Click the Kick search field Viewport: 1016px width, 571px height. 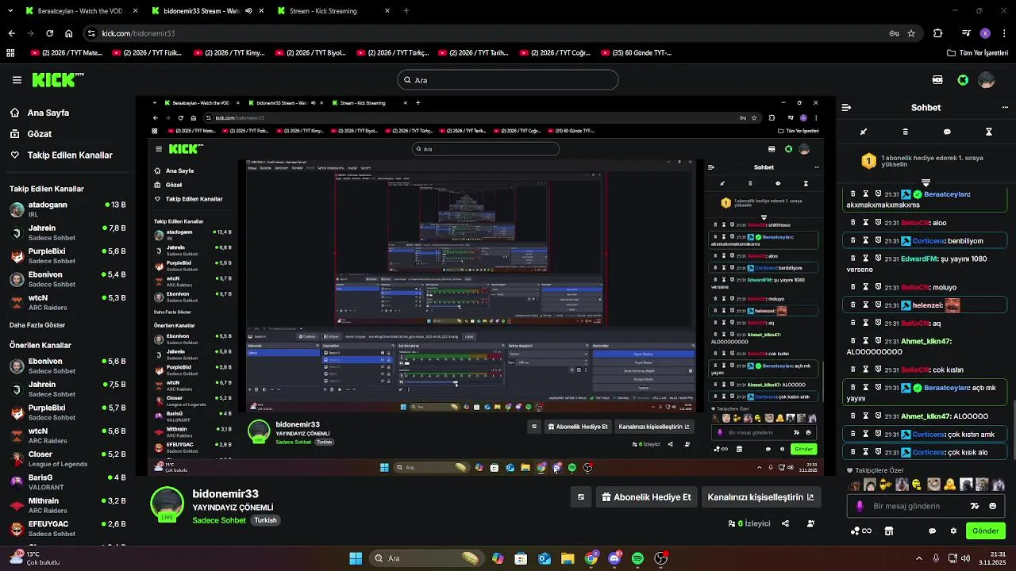(507, 80)
